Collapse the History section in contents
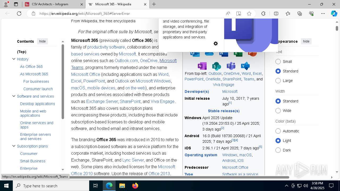The width and height of the screenshot is (340, 191). pos(14,59)
